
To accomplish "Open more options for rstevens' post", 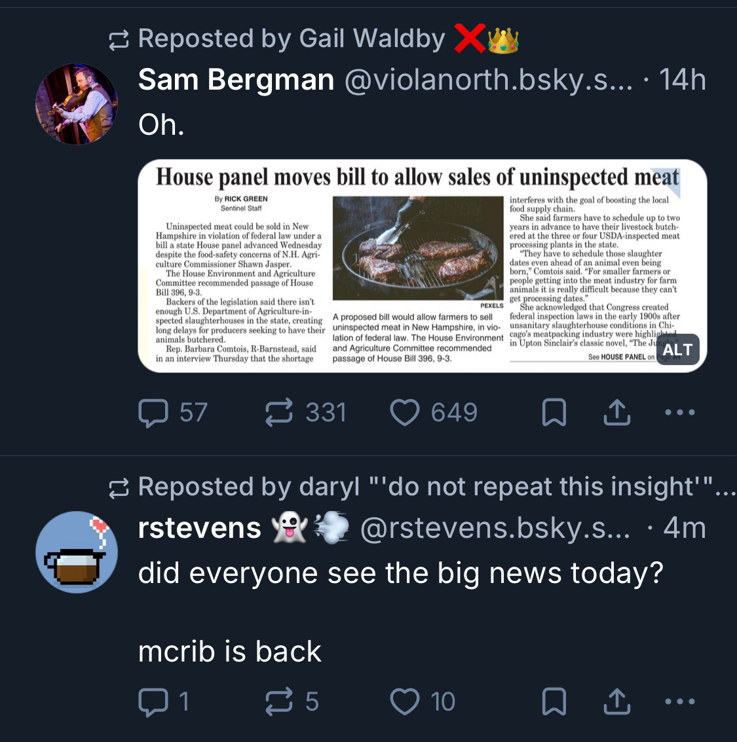I will (679, 702).
